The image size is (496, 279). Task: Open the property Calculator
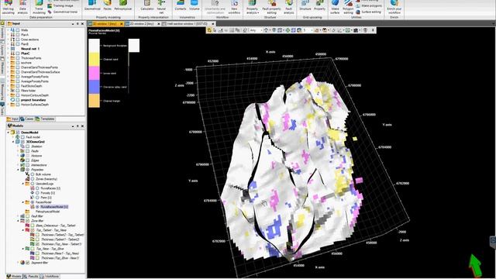pyautogui.click(x=147, y=5)
